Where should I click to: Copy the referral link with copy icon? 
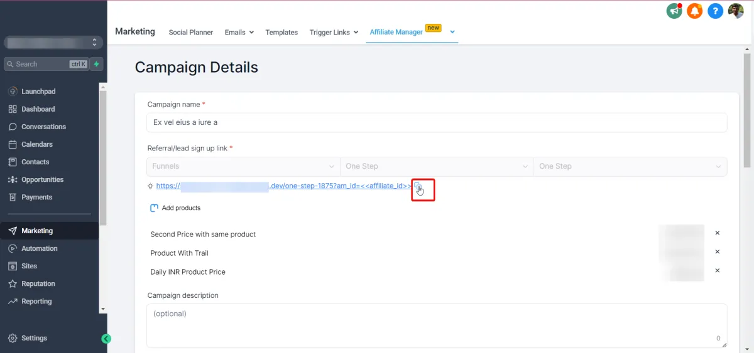pyautogui.click(x=418, y=186)
